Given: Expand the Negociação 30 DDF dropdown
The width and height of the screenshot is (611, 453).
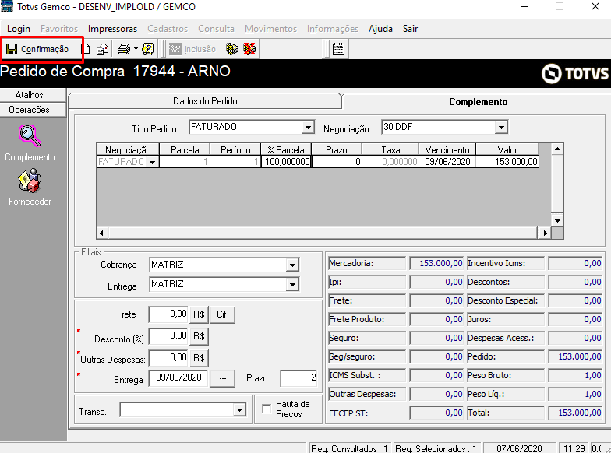Looking at the screenshot, I should click(501, 128).
